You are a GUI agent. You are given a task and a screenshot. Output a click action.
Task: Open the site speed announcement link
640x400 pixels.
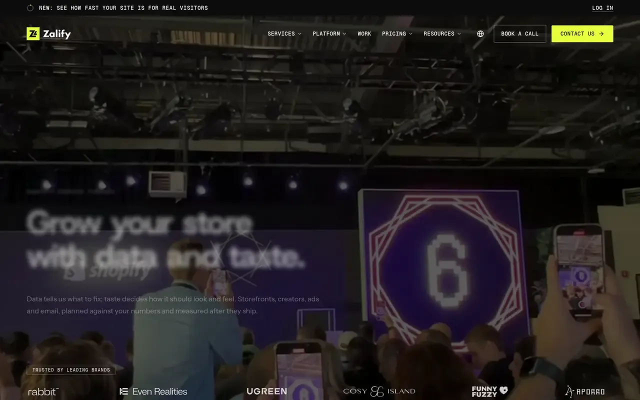(123, 8)
